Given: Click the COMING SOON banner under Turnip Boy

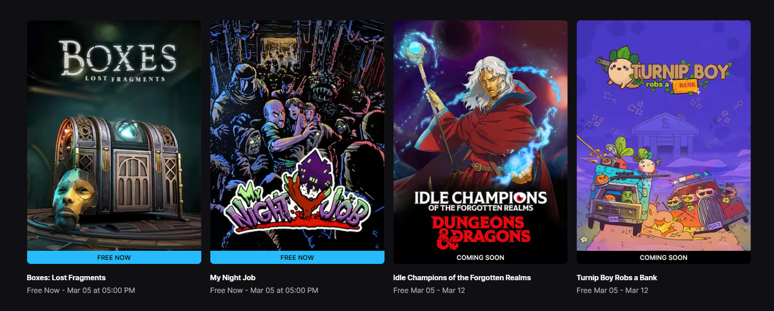Looking at the screenshot, I should coord(664,257).
